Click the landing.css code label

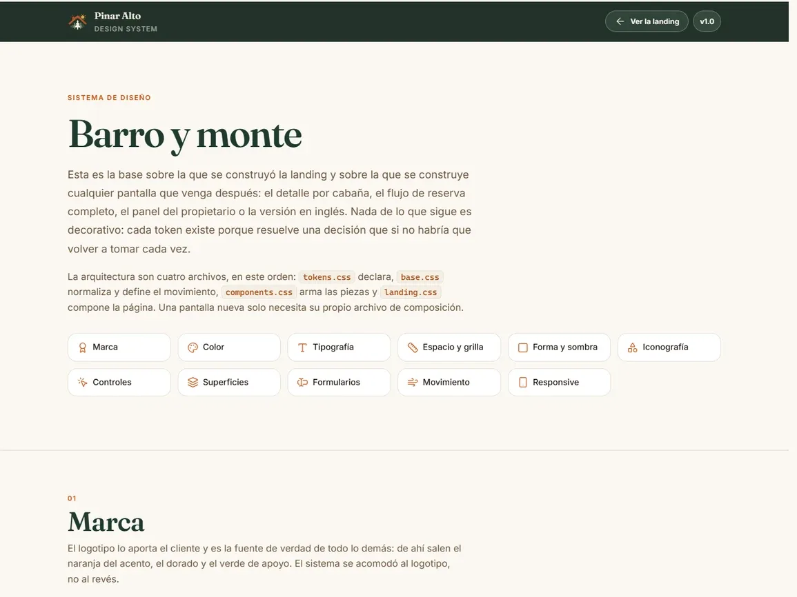point(410,292)
